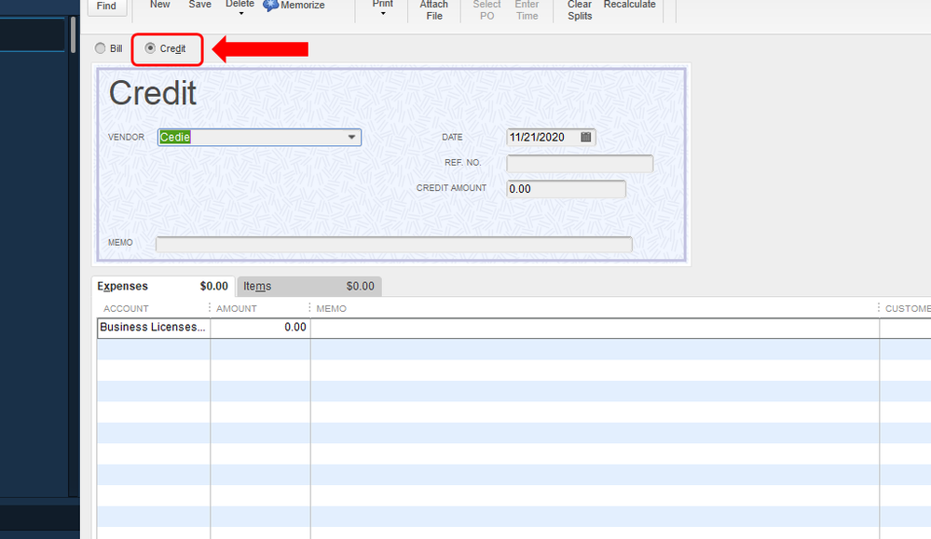Screen dimensions: 931x539
Task: Click the Memo field in the credit form
Action: coord(394,244)
